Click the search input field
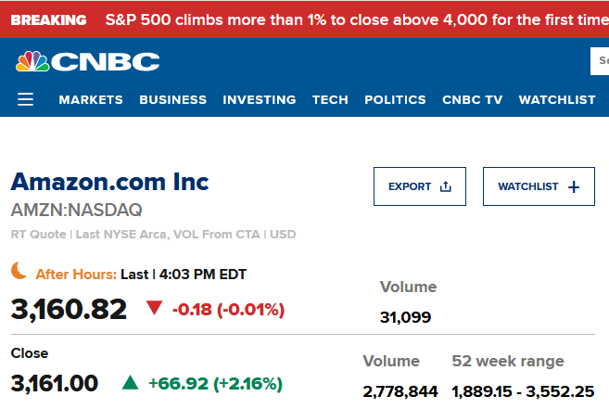 [x=599, y=61]
